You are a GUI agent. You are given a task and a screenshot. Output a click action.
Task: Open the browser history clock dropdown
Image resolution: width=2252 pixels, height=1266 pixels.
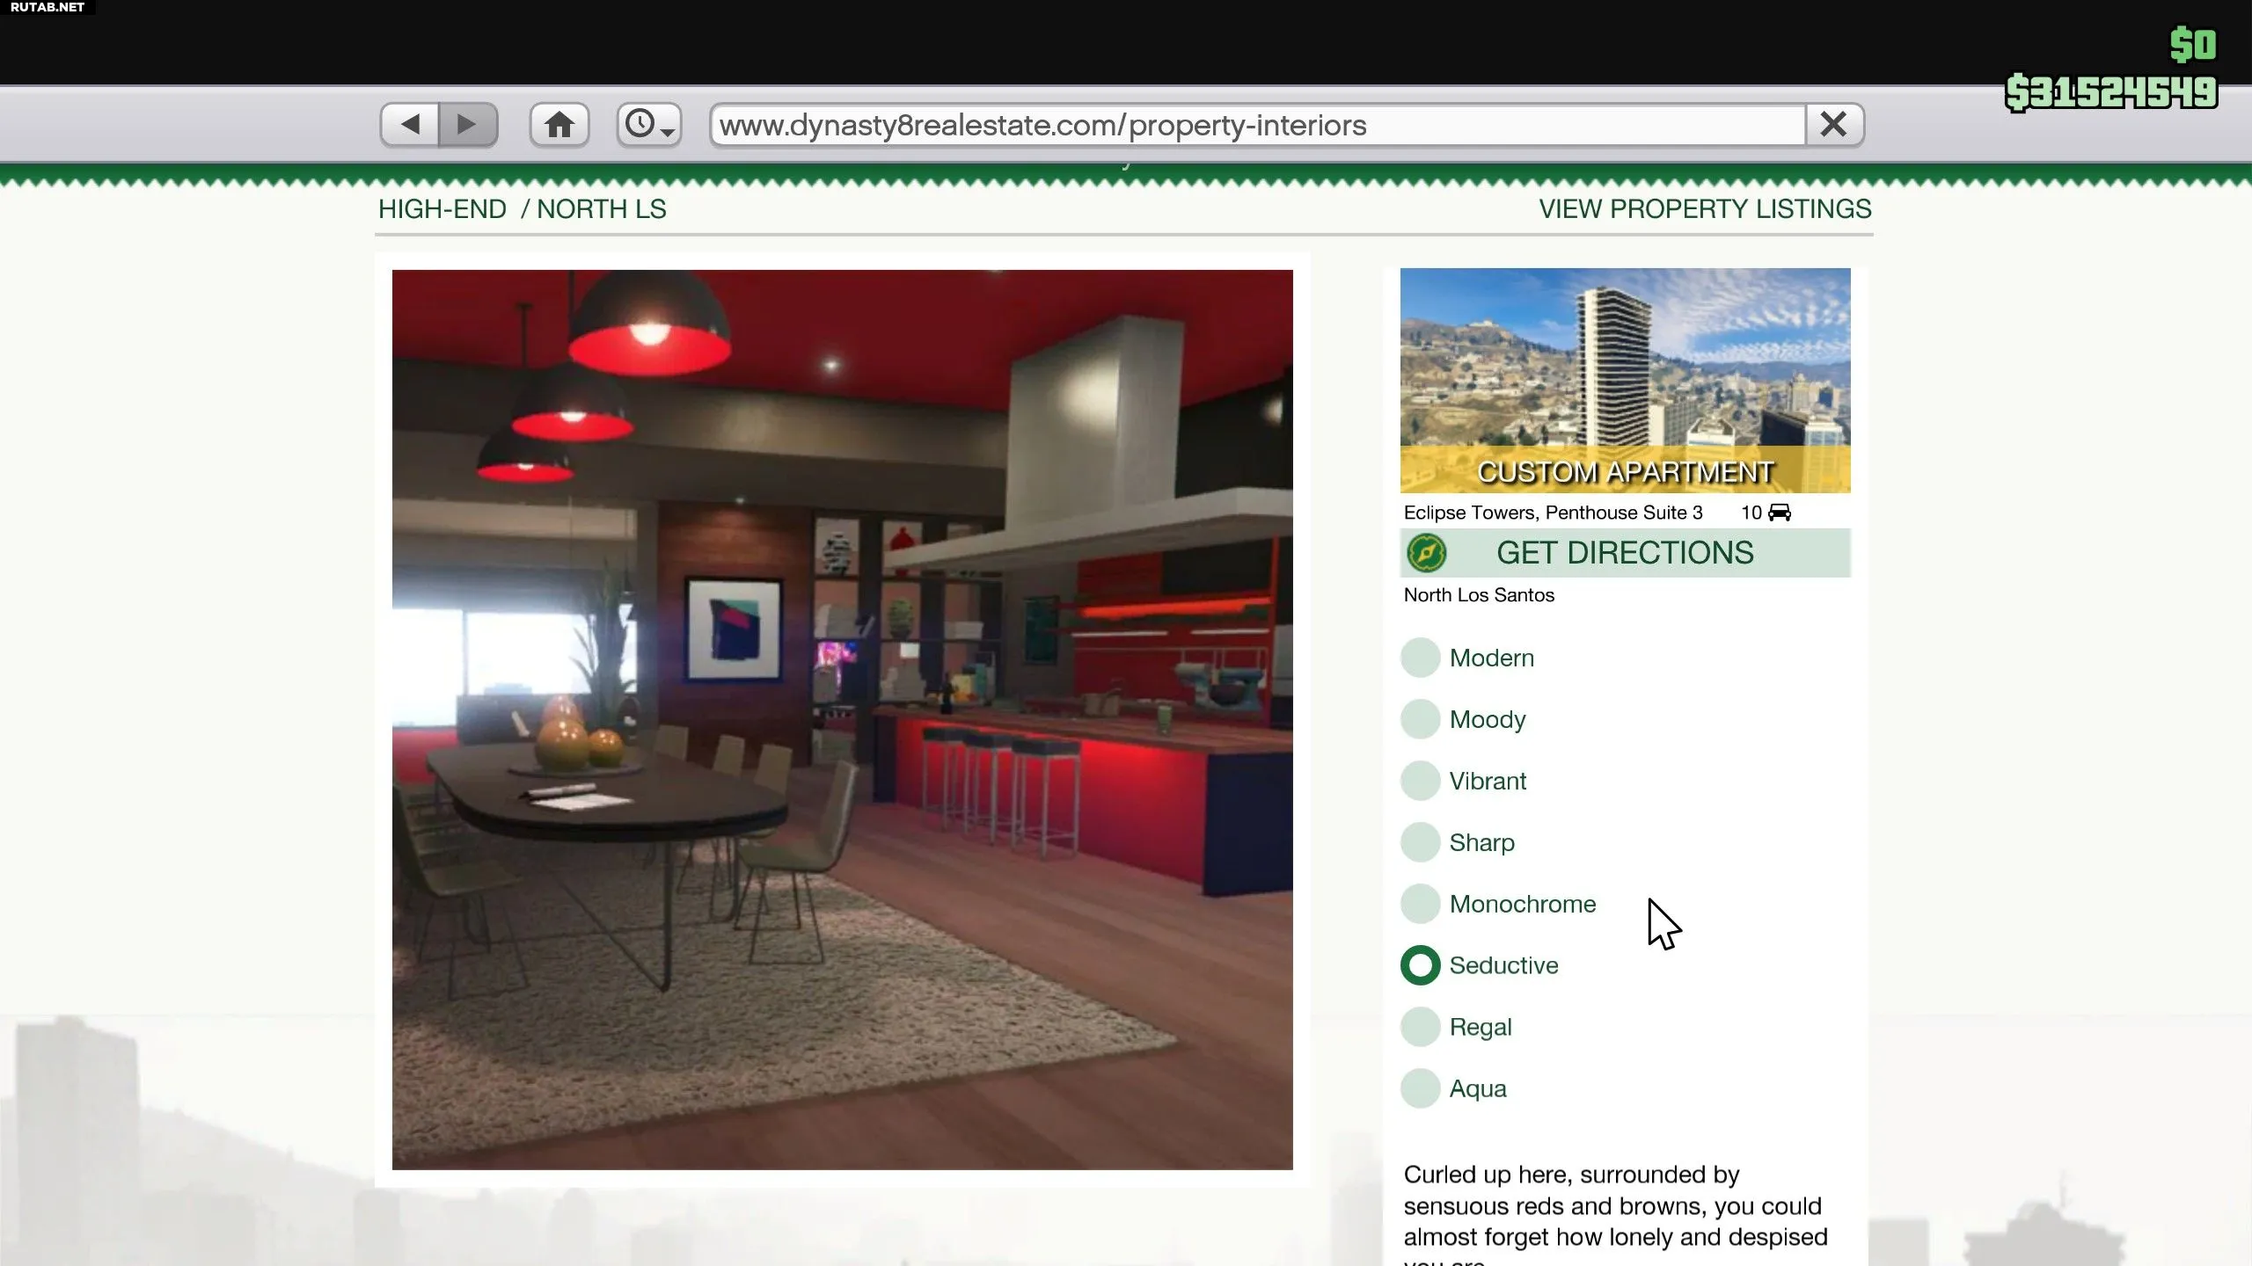tap(649, 124)
